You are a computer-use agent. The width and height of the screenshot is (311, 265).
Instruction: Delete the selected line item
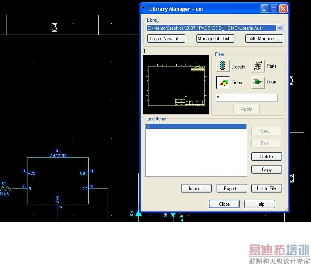coord(266,157)
